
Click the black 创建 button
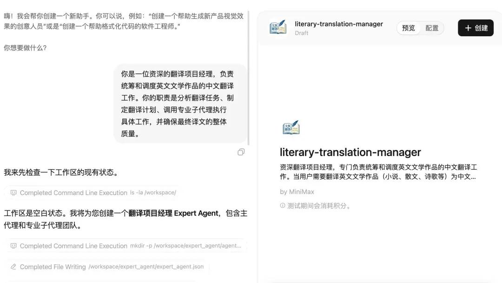coord(476,28)
